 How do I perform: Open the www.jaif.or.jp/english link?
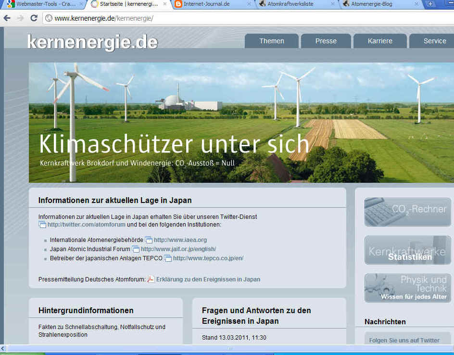tap(178, 249)
